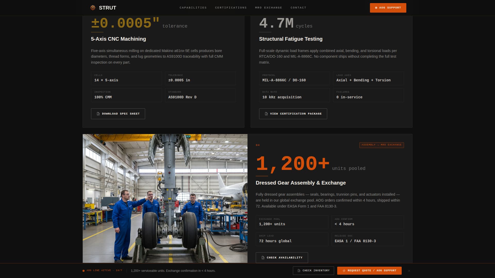Image resolution: width=495 pixels, height=278 pixels.
Task: Click the View Certification Package button
Action: (293, 114)
